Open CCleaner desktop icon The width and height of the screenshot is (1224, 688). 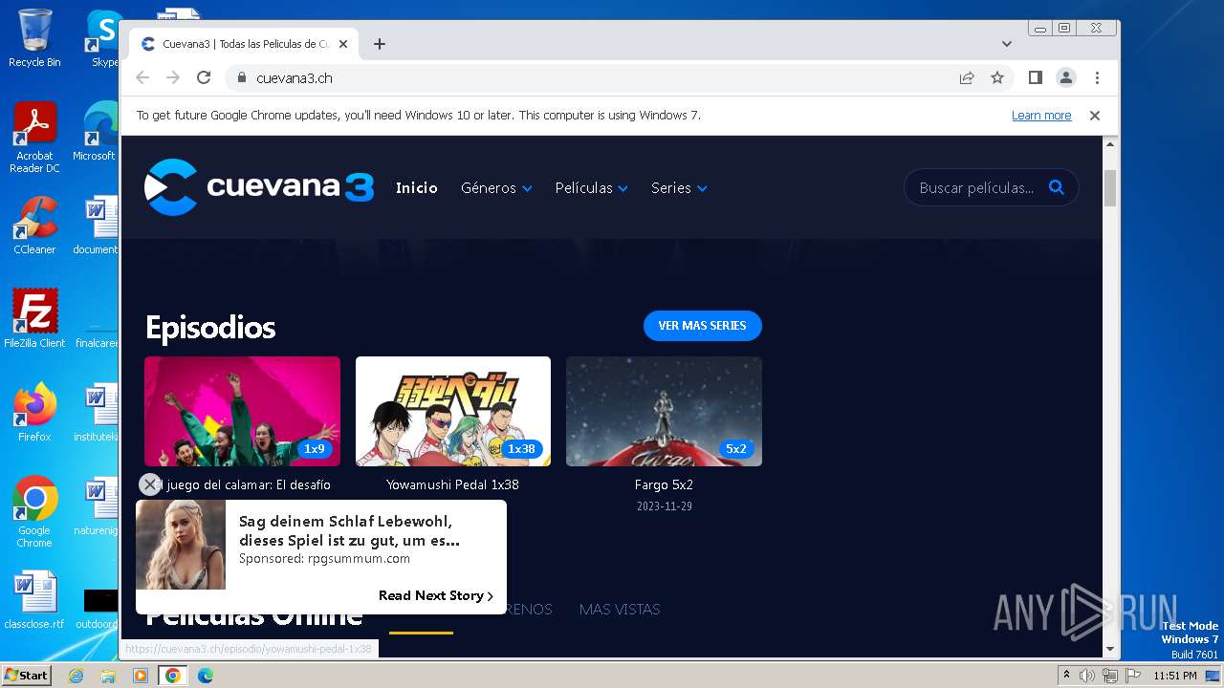34,226
